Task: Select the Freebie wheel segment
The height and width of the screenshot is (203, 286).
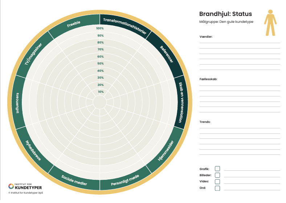Action: 74,25
